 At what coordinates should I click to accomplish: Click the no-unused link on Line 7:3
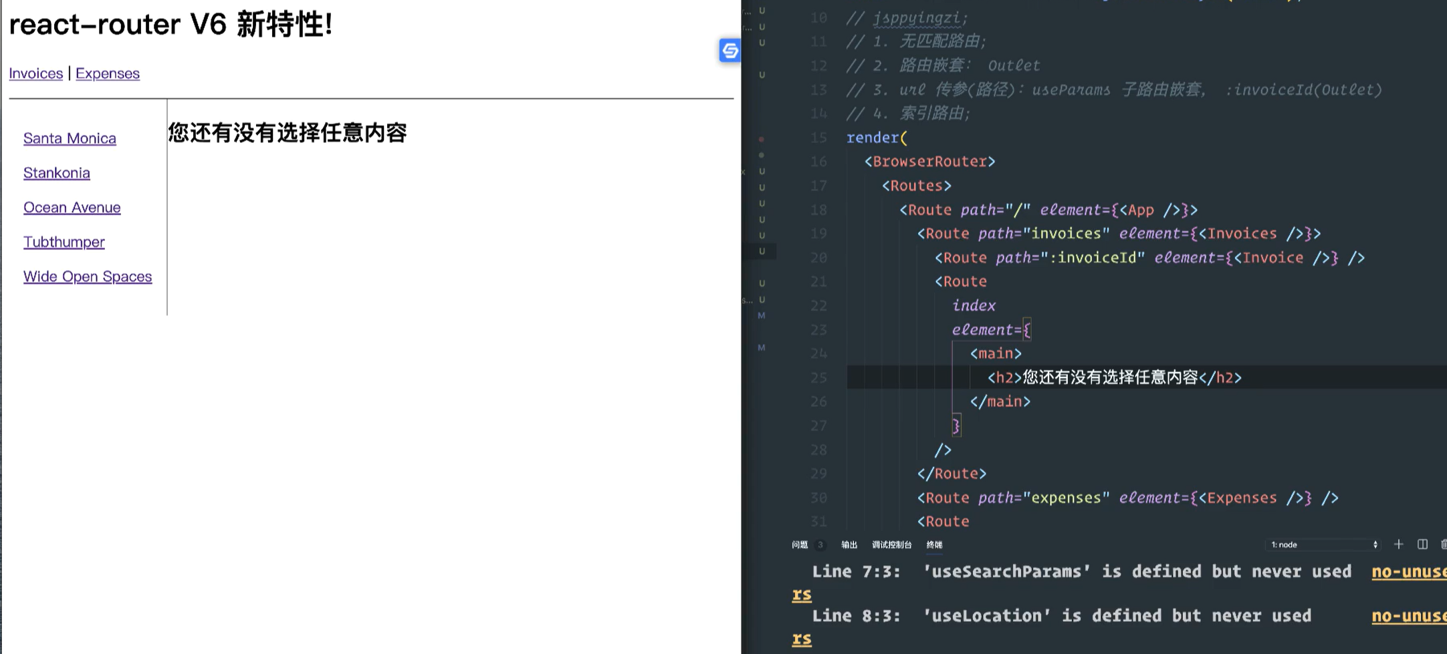(1409, 572)
